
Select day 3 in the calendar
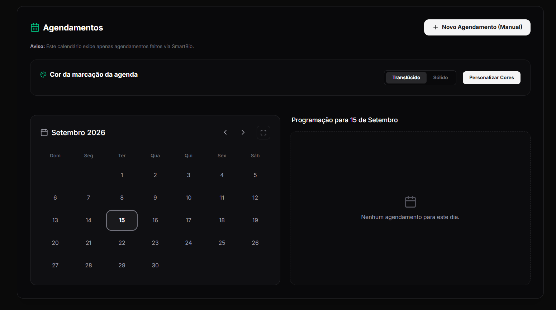click(x=189, y=175)
